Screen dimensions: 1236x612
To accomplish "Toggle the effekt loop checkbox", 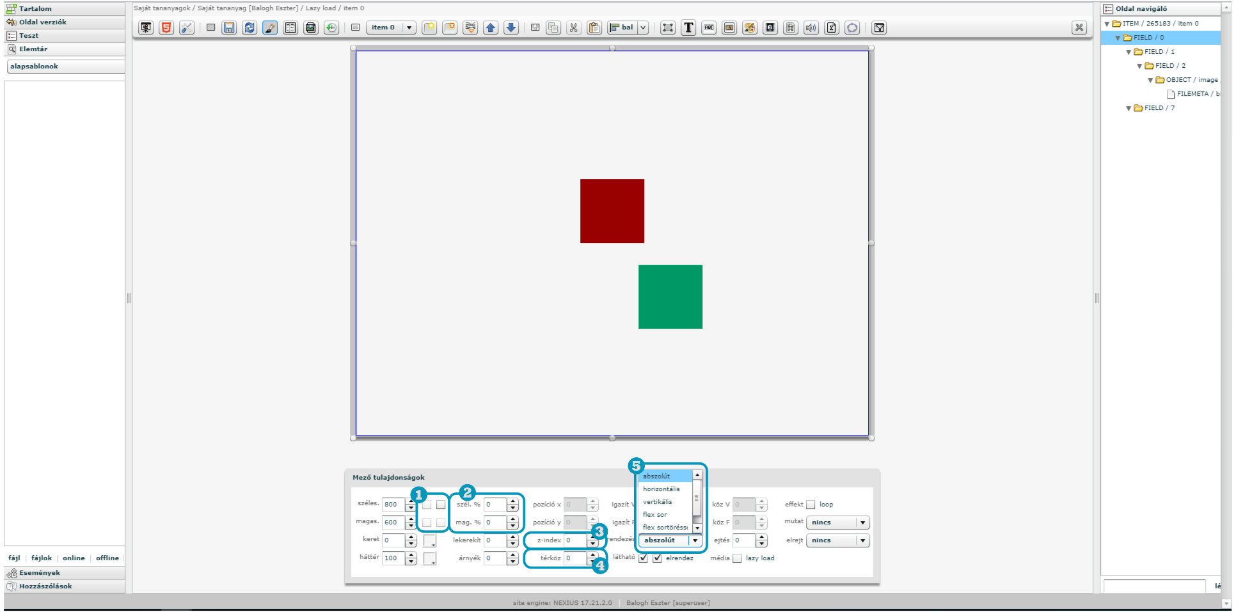I will pos(811,505).
